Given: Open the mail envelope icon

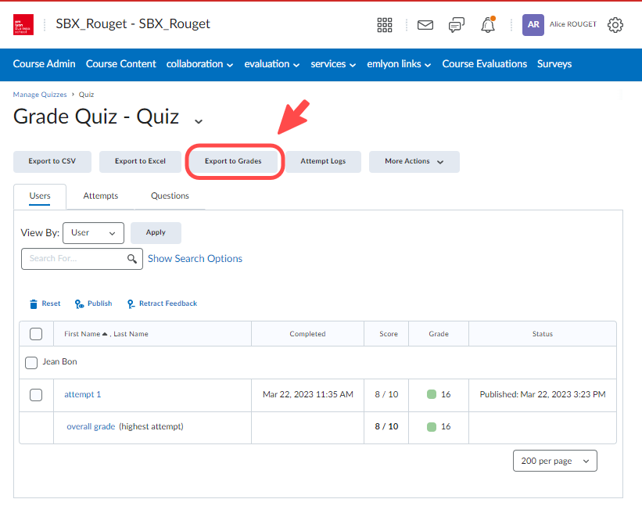Looking at the screenshot, I should pos(425,25).
